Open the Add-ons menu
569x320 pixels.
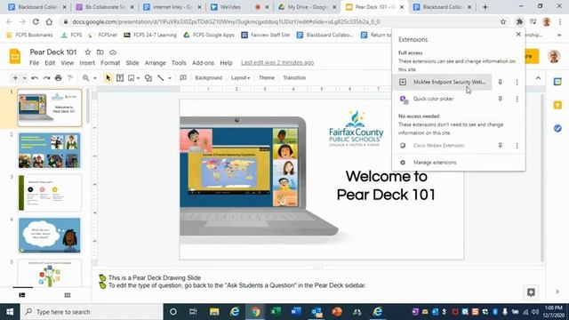203,63
